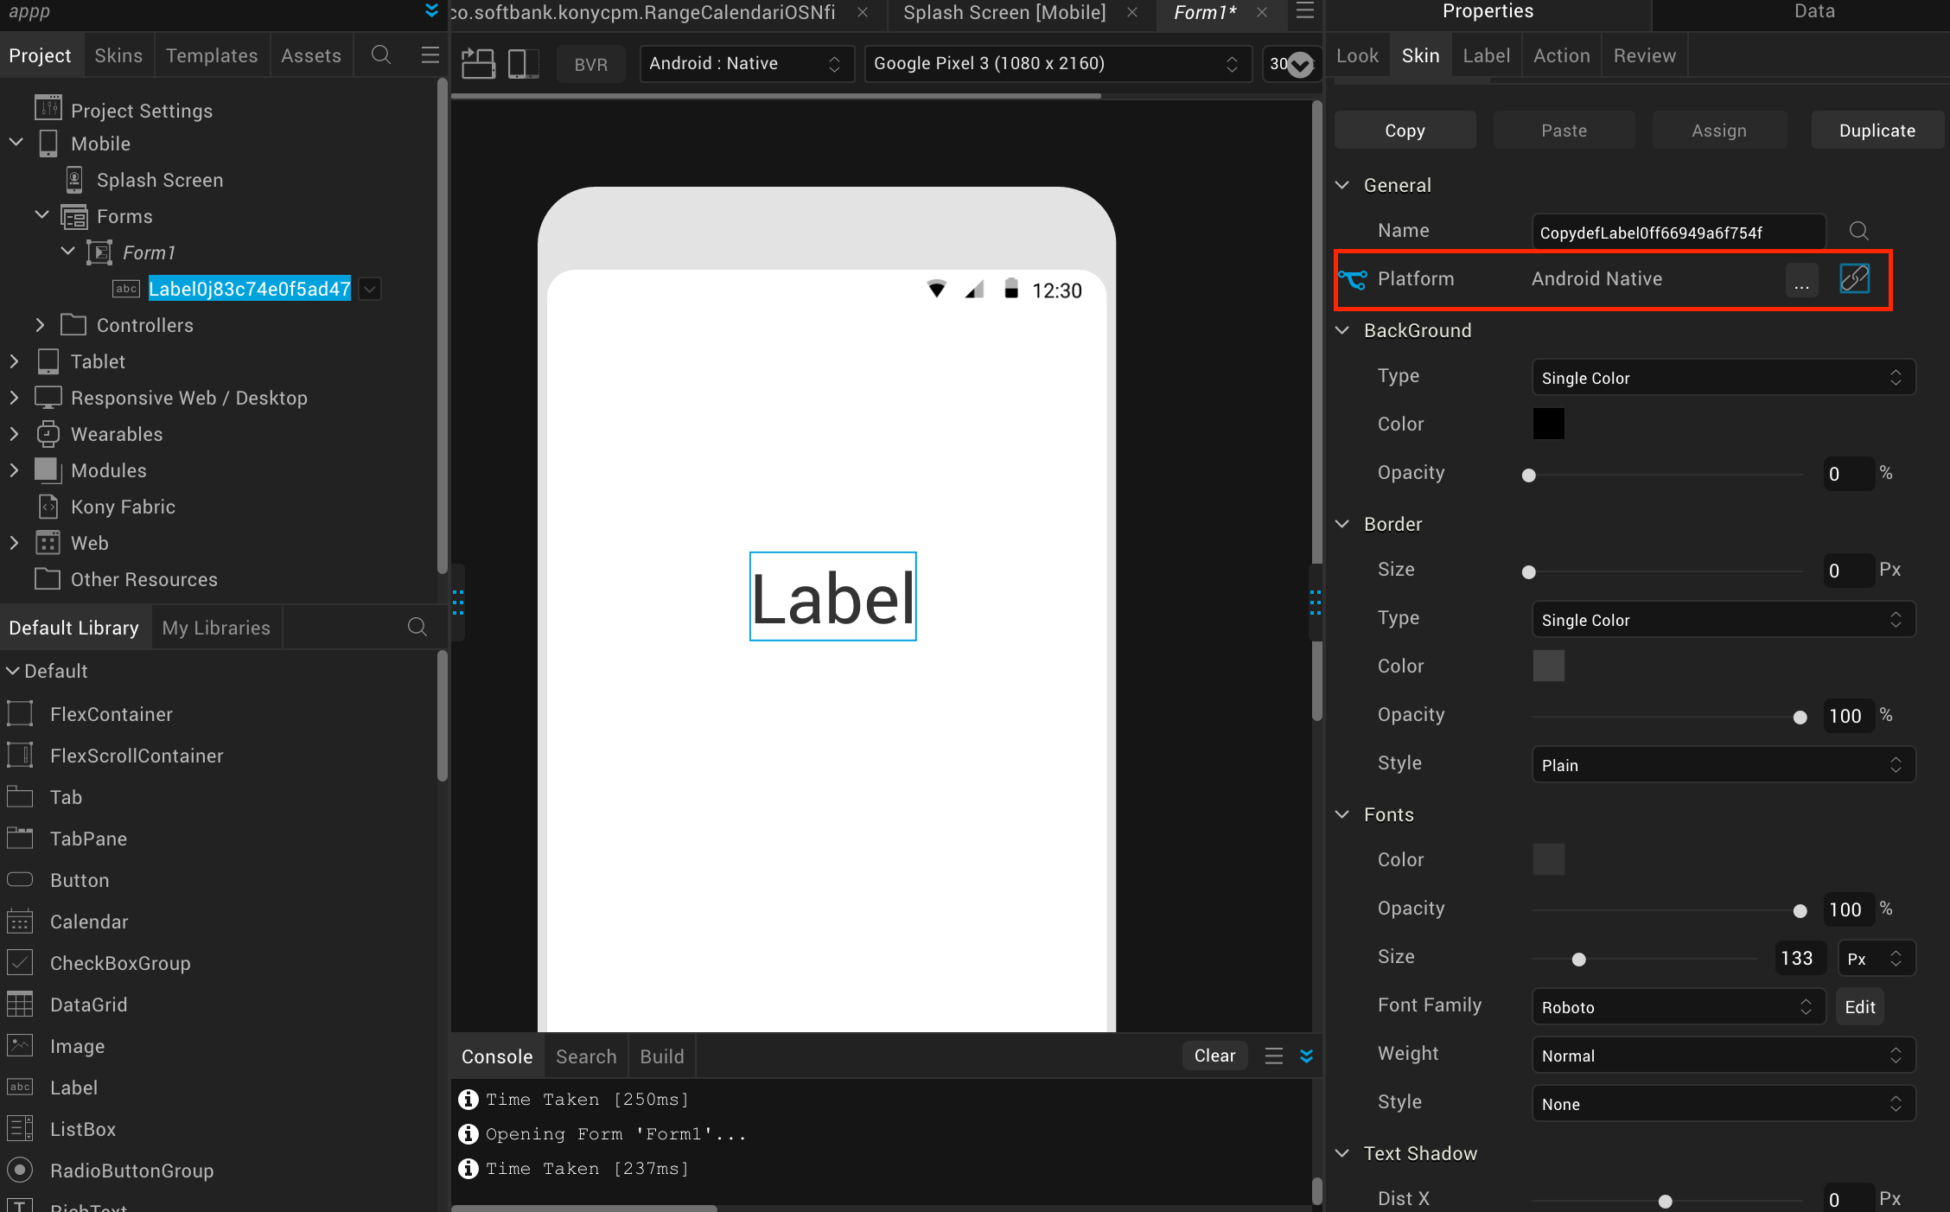The height and width of the screenshot is (1212, 1950).
Task: Click the Platform ellipsis button
Action: [x=1801, y=280]
